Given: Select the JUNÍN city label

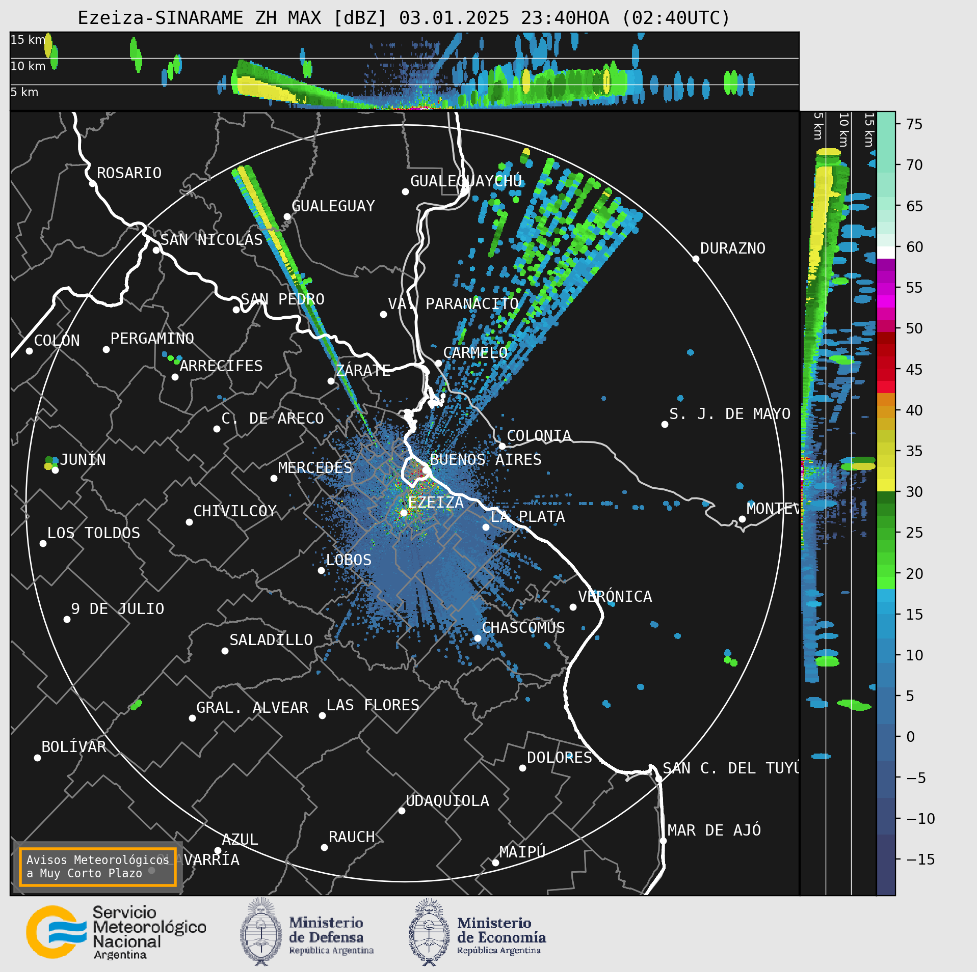Looking at the screenshot, I should 83,459.
